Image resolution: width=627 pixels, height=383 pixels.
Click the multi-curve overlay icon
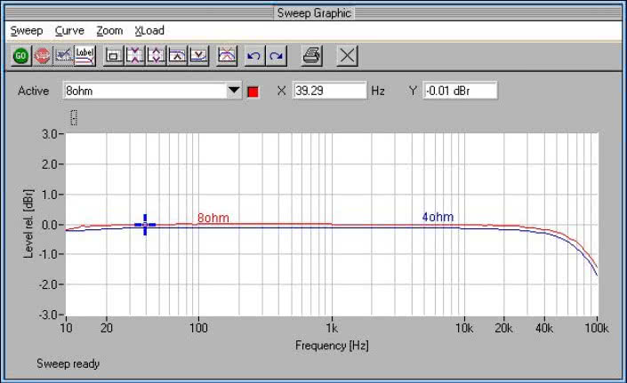[x=227, y=55]
